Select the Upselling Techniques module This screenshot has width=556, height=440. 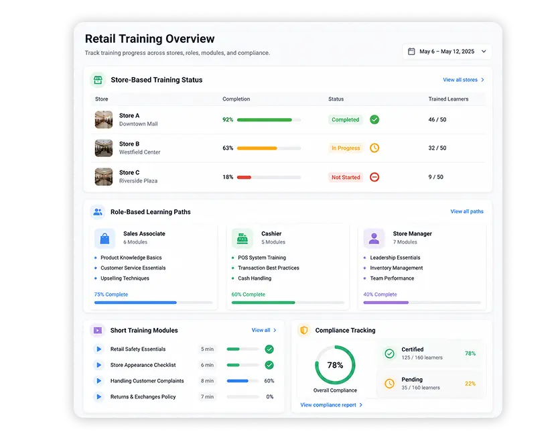[x=125, y=278]
